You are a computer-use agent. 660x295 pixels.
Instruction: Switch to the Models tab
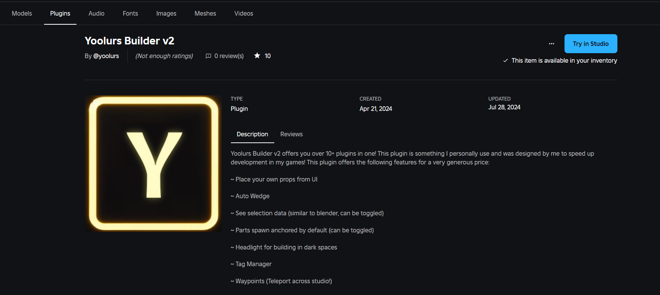pyautogui.click(x=22, y=13)
